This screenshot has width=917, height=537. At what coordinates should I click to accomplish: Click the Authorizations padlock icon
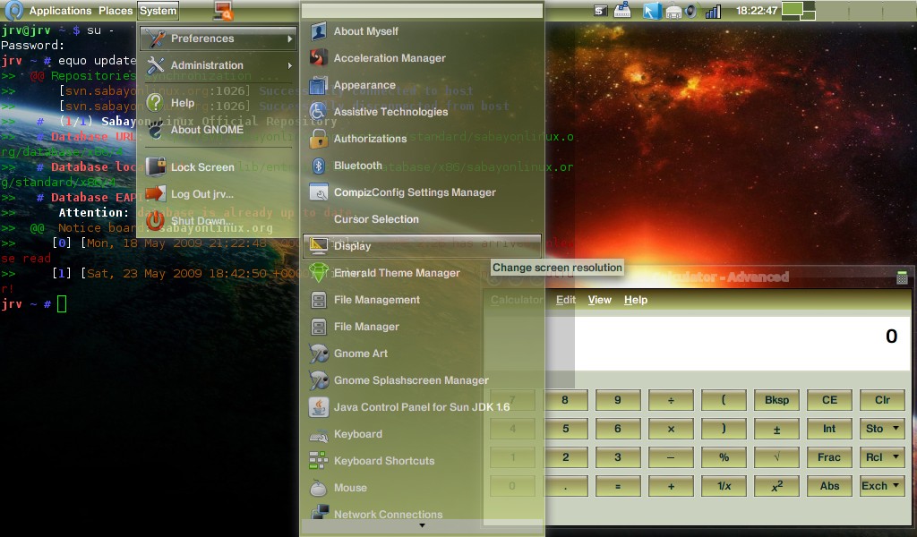[x=319, y=139]
